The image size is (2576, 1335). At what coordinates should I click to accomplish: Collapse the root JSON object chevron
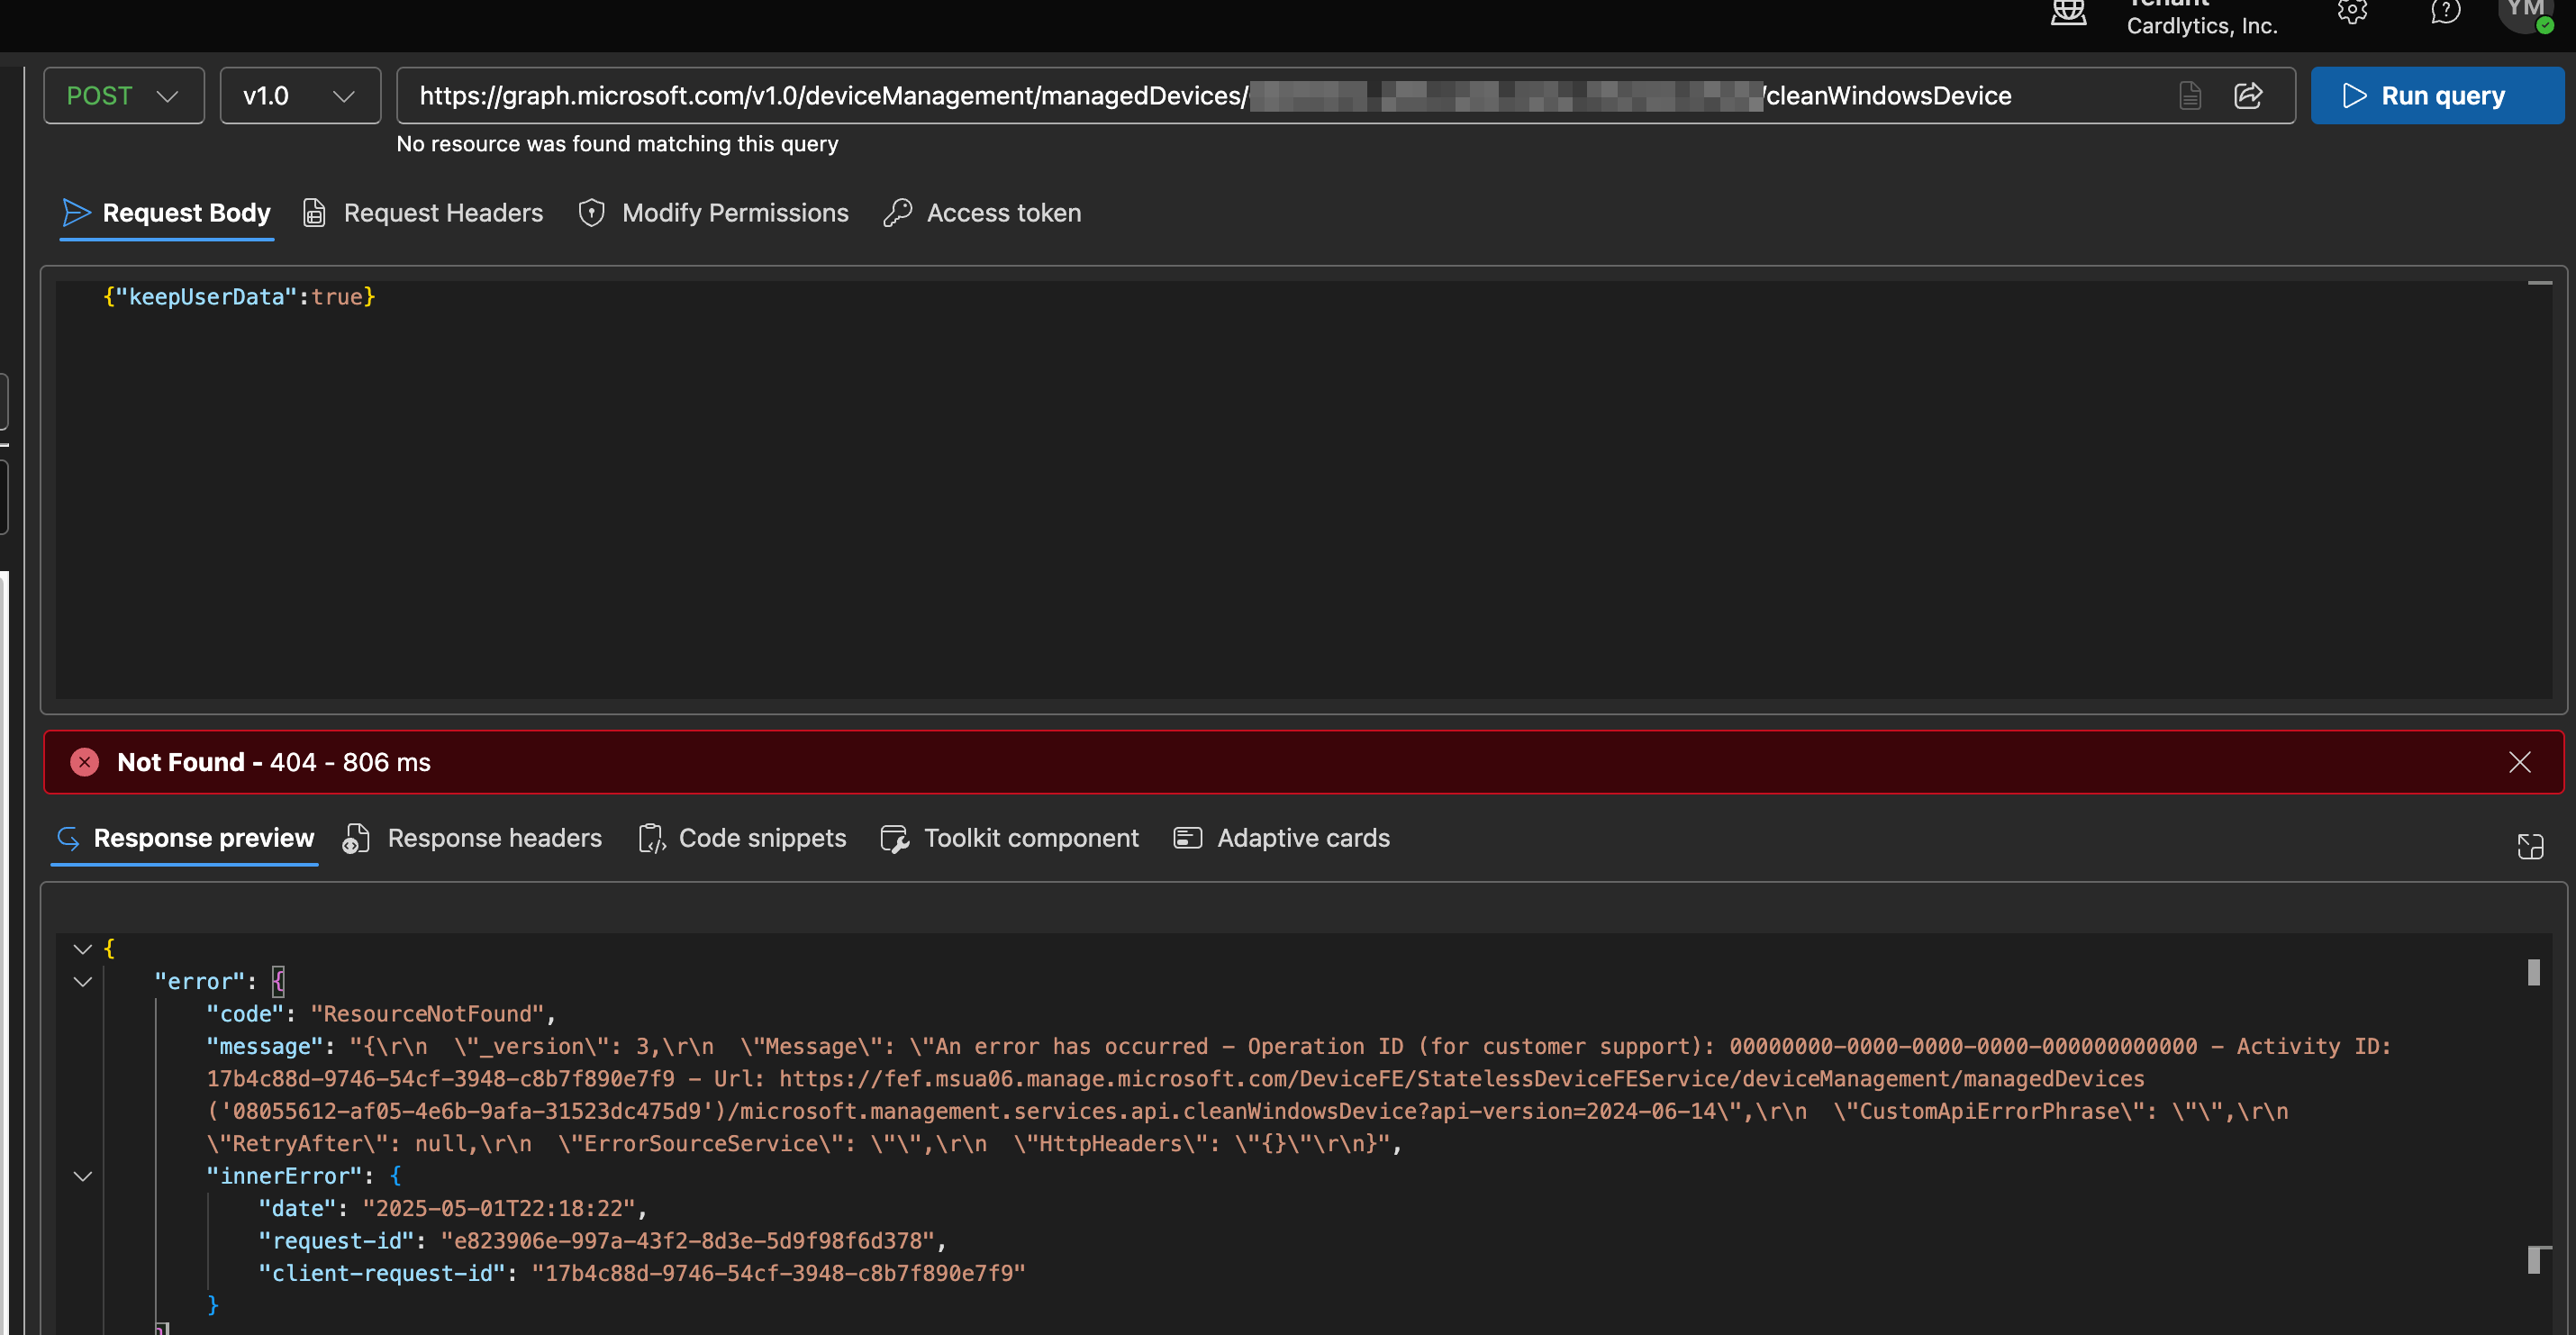(83, 948)
